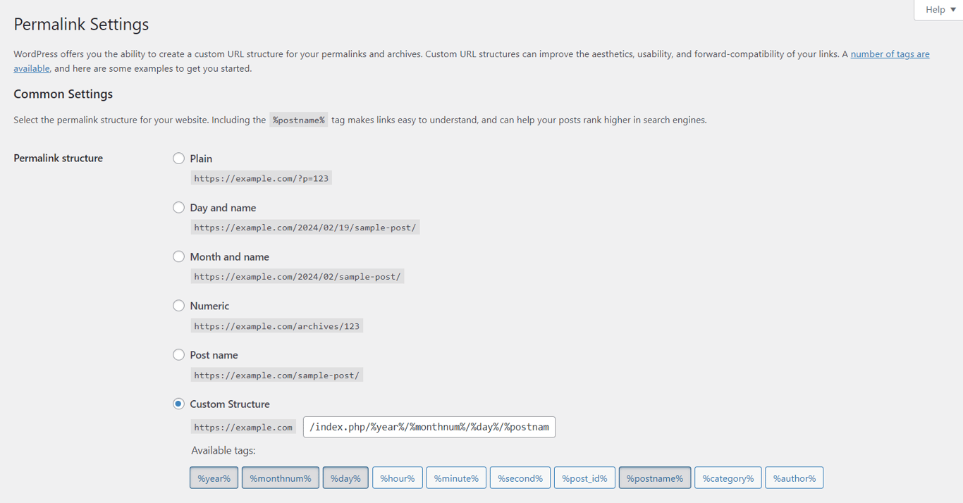The image size is (963, 503).
Task: Insert the %category% tag
Action: [x=728, y=477]
